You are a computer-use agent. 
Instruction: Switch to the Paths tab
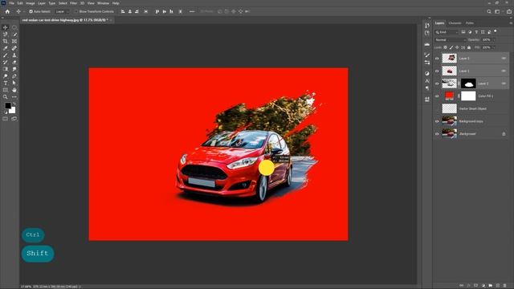pyautogui.click(x=469, y=23)
